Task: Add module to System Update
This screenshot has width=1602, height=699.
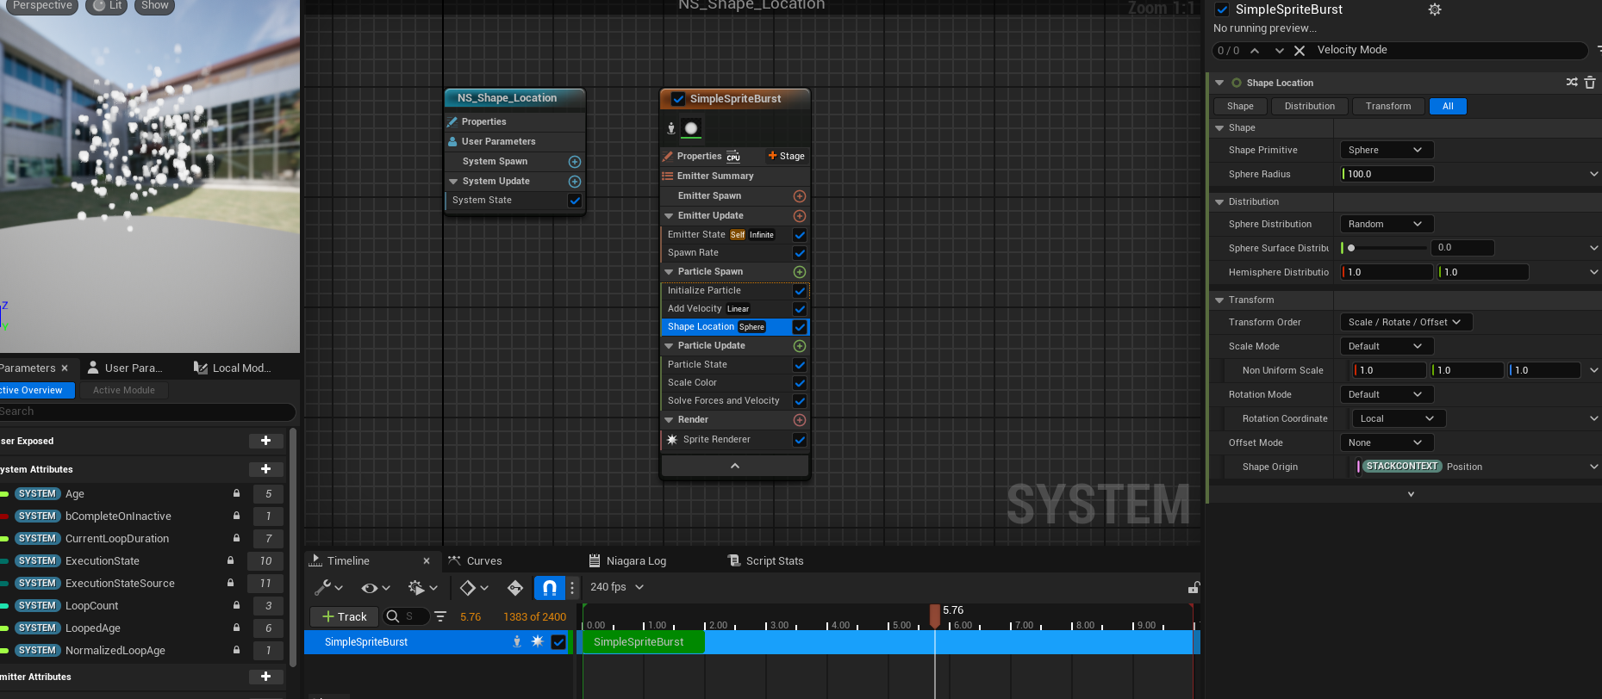Action: coord(575,182)
